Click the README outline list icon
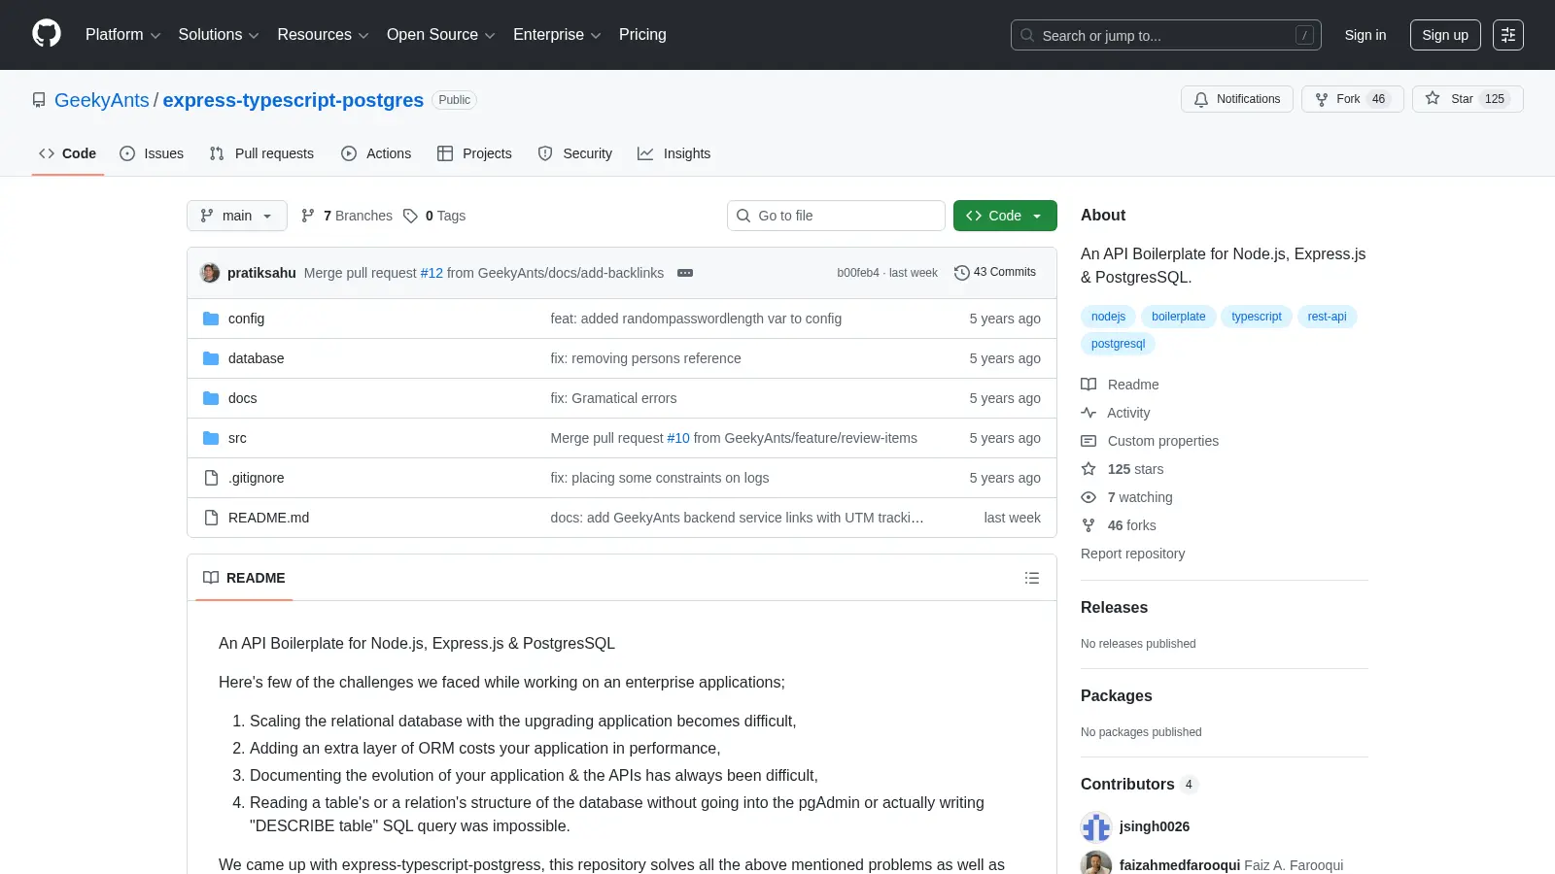 1032,578
